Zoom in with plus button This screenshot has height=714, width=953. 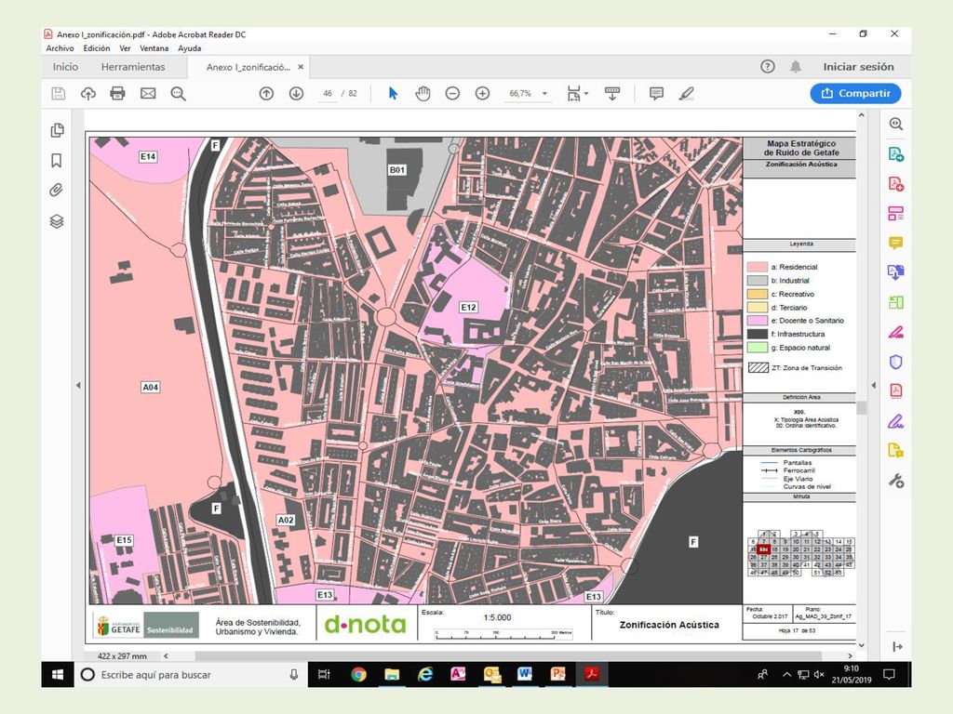click(x=482, y=94)
